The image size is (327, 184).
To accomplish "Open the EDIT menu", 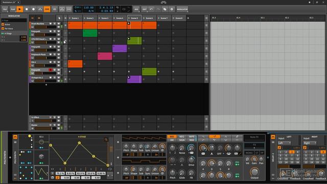I will click(x=144, y=9).
